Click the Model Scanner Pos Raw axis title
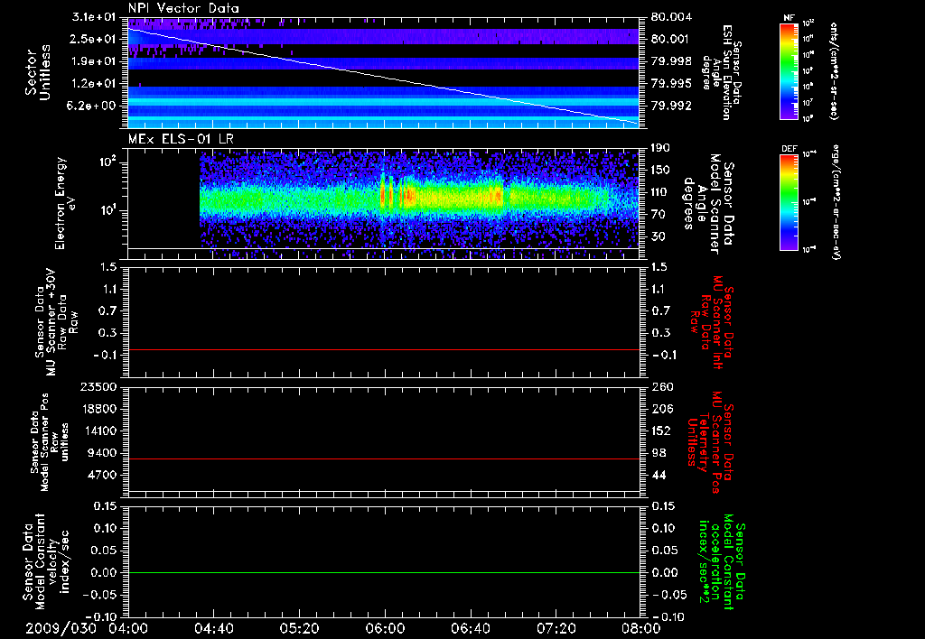The width and height of the screenshot is (925, 639). click(49, 442)
